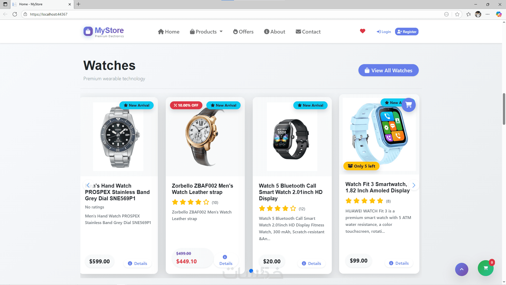Click the purple back-to-top arrow button

point(461,269)
